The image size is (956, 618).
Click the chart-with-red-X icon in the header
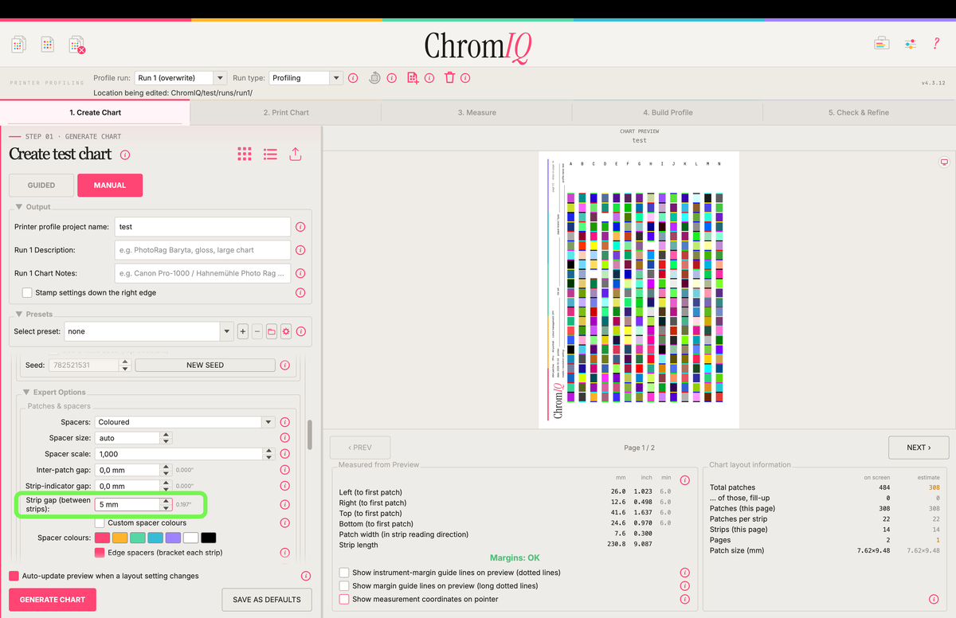pos(76,45)
